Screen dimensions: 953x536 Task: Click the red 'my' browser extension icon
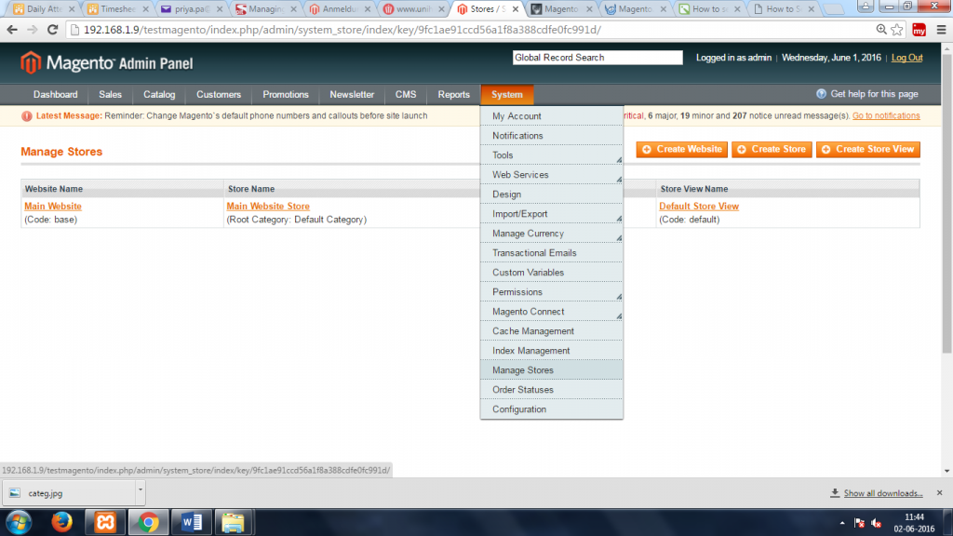(918, 29)
